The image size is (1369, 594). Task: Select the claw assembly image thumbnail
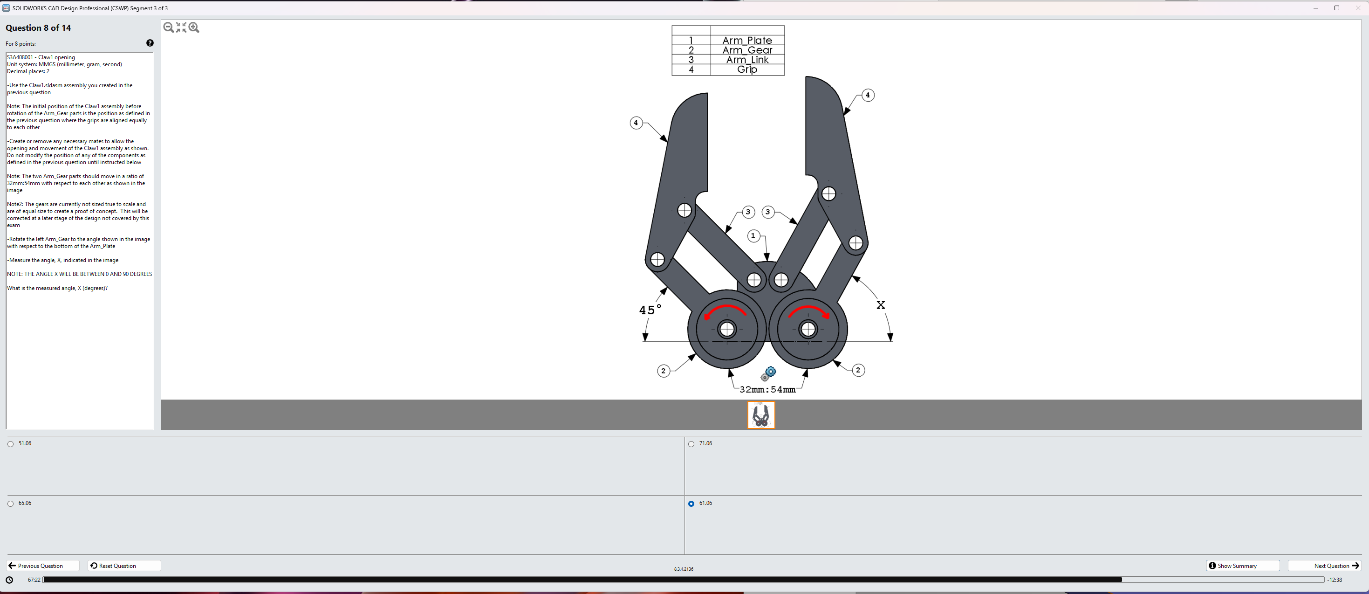click(x=761, y=415)
